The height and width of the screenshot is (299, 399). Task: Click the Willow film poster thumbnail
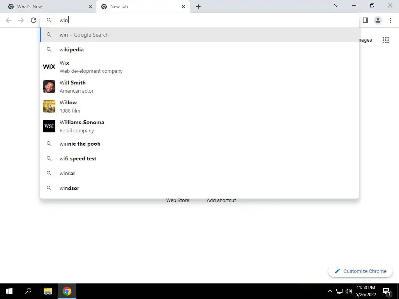49,106
